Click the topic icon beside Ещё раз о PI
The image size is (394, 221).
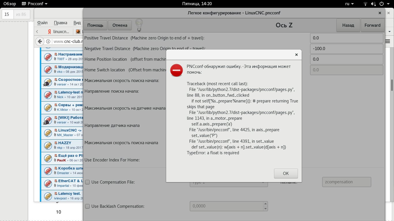click(x=48, y=159)
